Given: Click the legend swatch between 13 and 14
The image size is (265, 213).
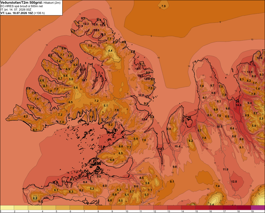Looking at the screenshot, I should click(174, 208).
